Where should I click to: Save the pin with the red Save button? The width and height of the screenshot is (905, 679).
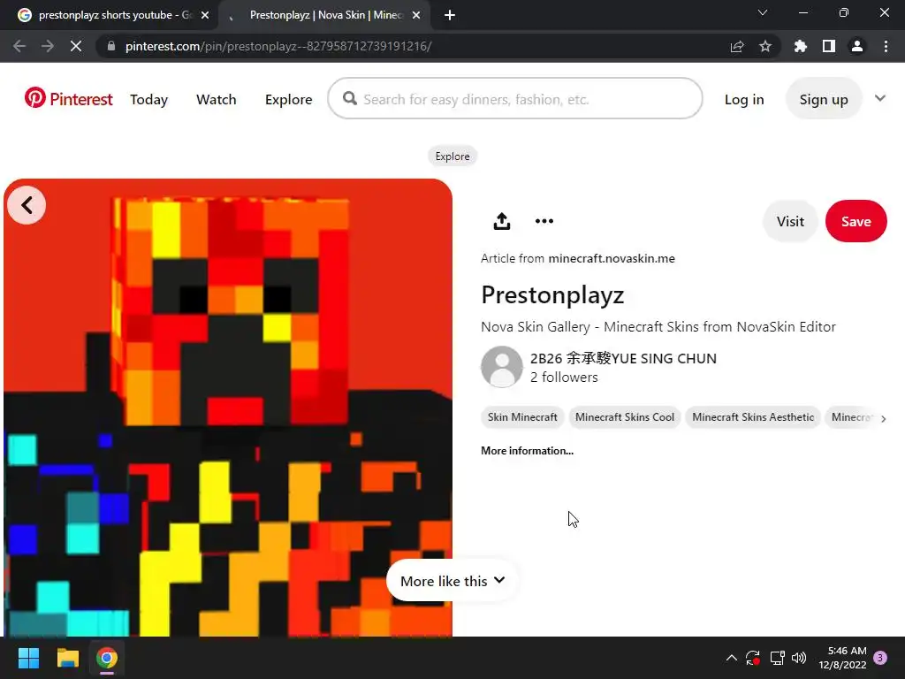pyautogui.click(x=856, y=221)
